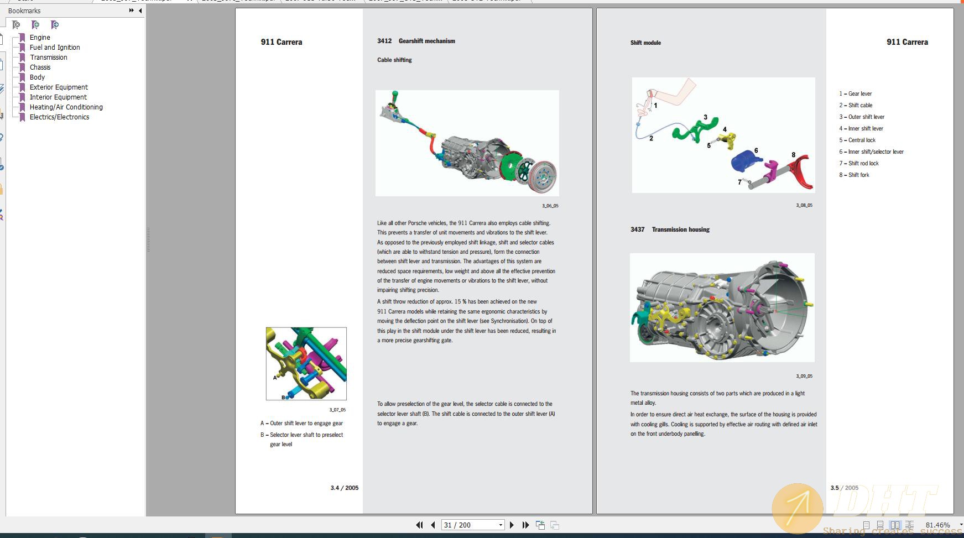Viewport: 964px width, 538px height.
Task: Go to the previous page
Action: 433,525
